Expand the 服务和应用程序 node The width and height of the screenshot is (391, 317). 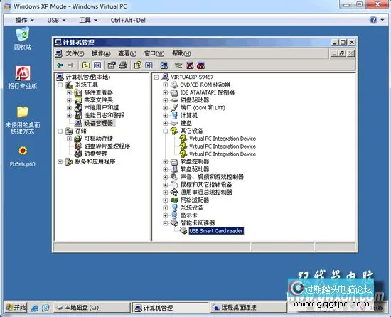[x=60, y=162]
